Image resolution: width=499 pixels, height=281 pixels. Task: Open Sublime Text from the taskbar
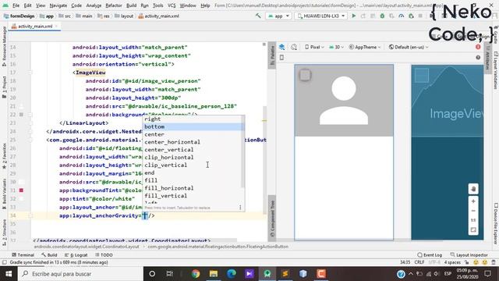tap(285, 274)
